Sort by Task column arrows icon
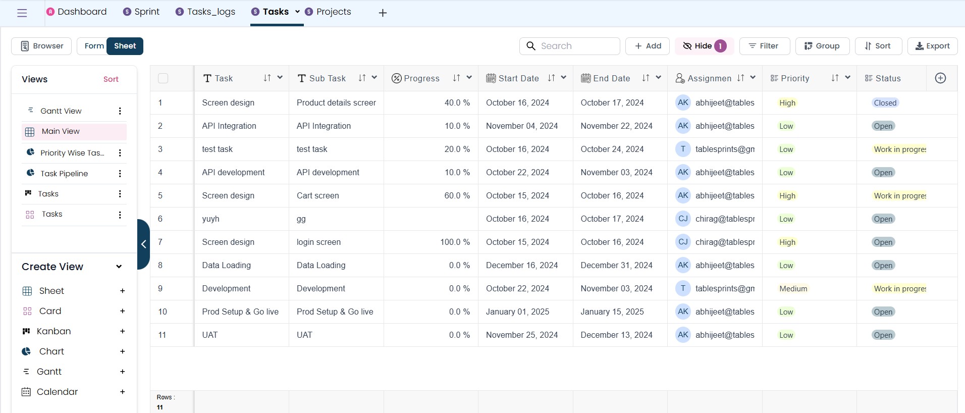965x413 pixels. click(267, 78)
